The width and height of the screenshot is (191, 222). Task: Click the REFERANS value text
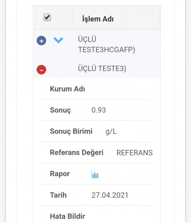point(135,153)
